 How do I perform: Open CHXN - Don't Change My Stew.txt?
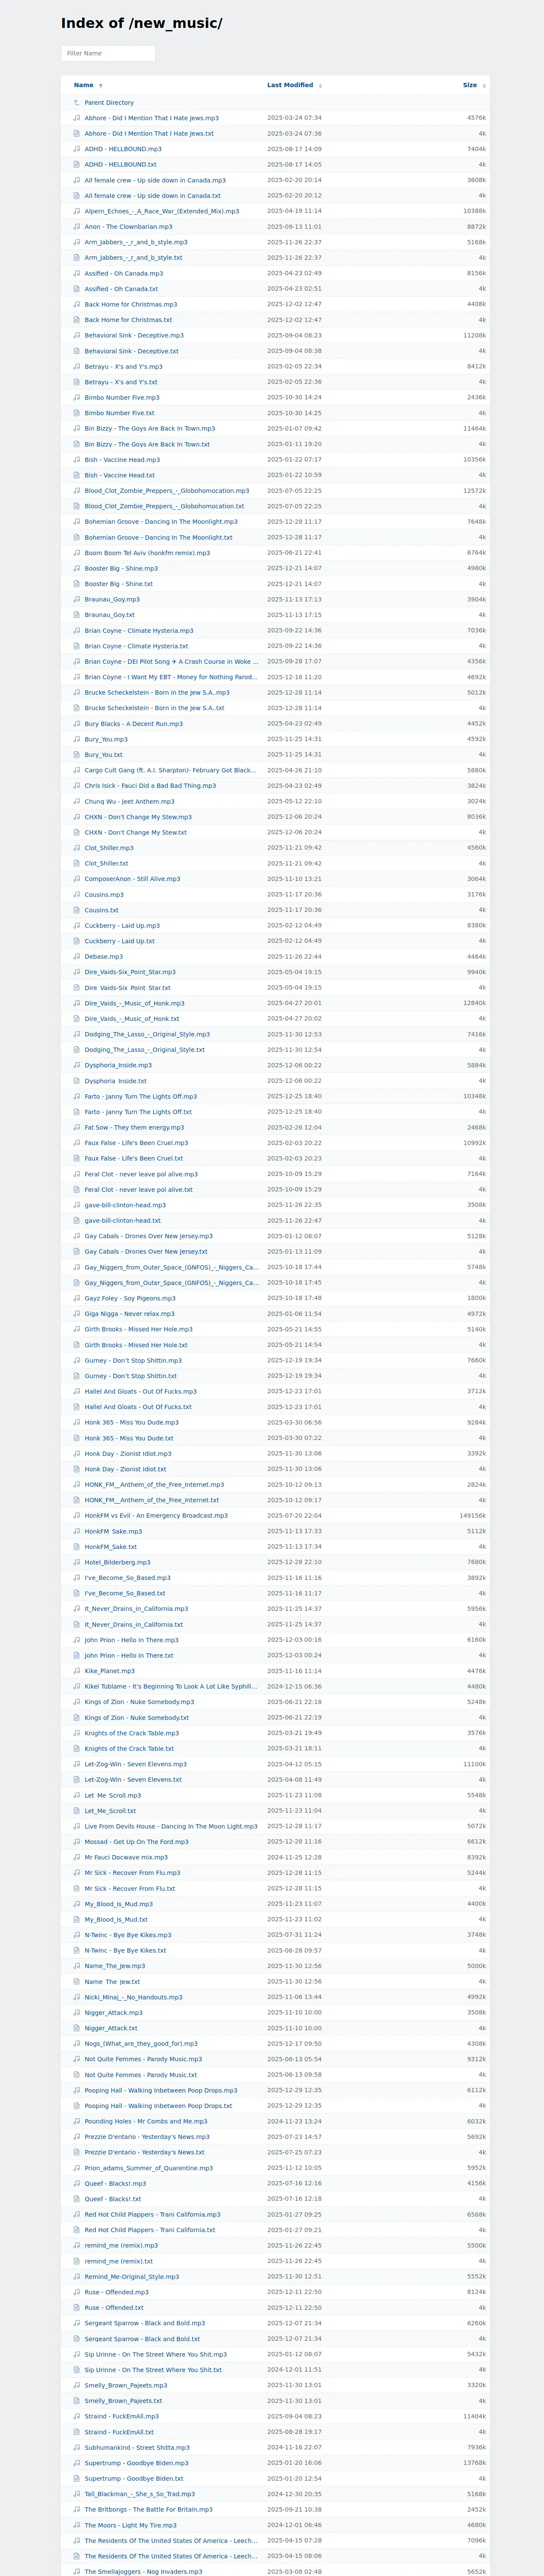point(136,832)
